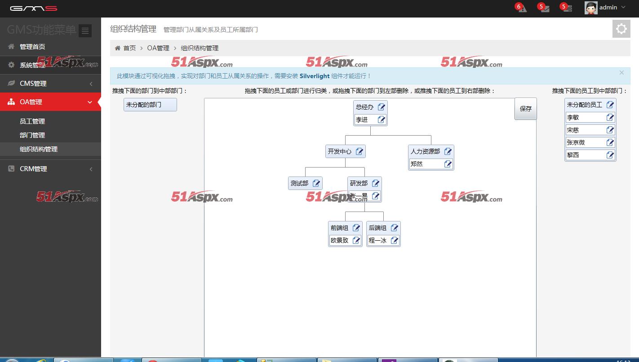639x362 pixels.
Task: Click the GMS logo in the header
Action: pos(33,9)
